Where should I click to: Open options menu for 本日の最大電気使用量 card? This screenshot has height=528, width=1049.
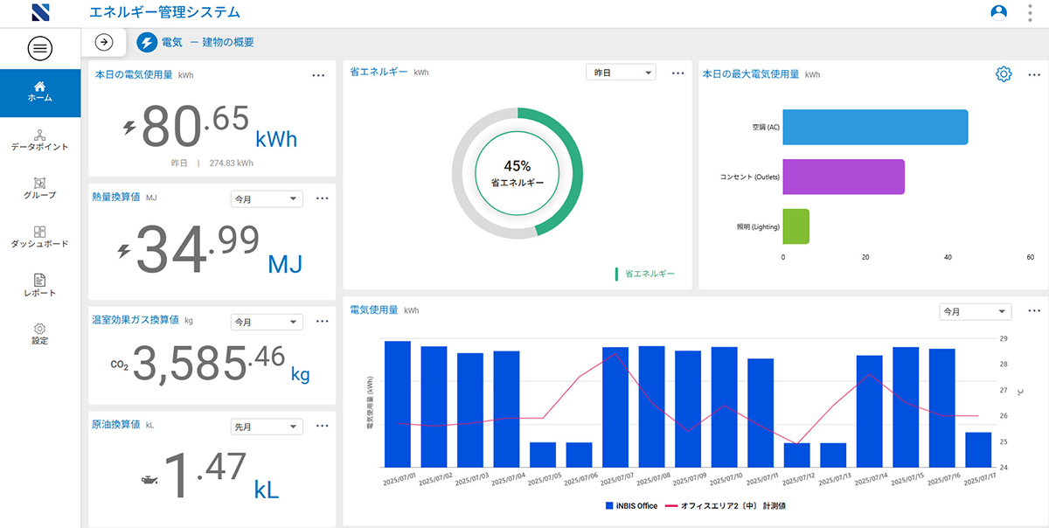pyautogui.click(x=1034, y=74)
